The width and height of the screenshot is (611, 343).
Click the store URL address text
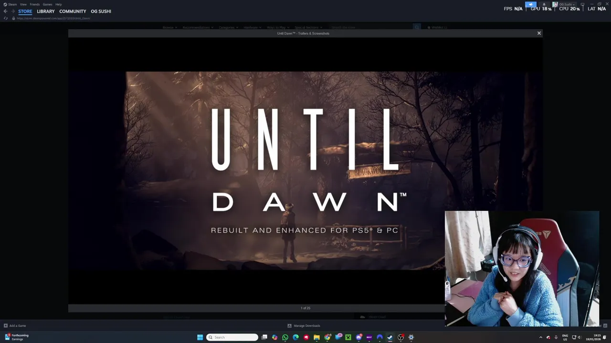[53, 19]
